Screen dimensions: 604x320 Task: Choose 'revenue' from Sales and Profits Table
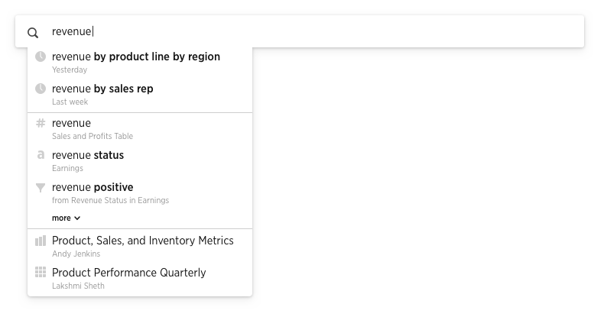coord(140,129)
